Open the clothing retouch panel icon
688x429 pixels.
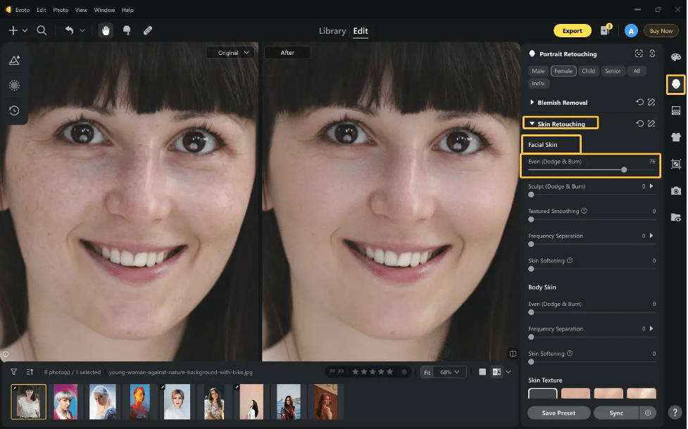click(675, 136)
